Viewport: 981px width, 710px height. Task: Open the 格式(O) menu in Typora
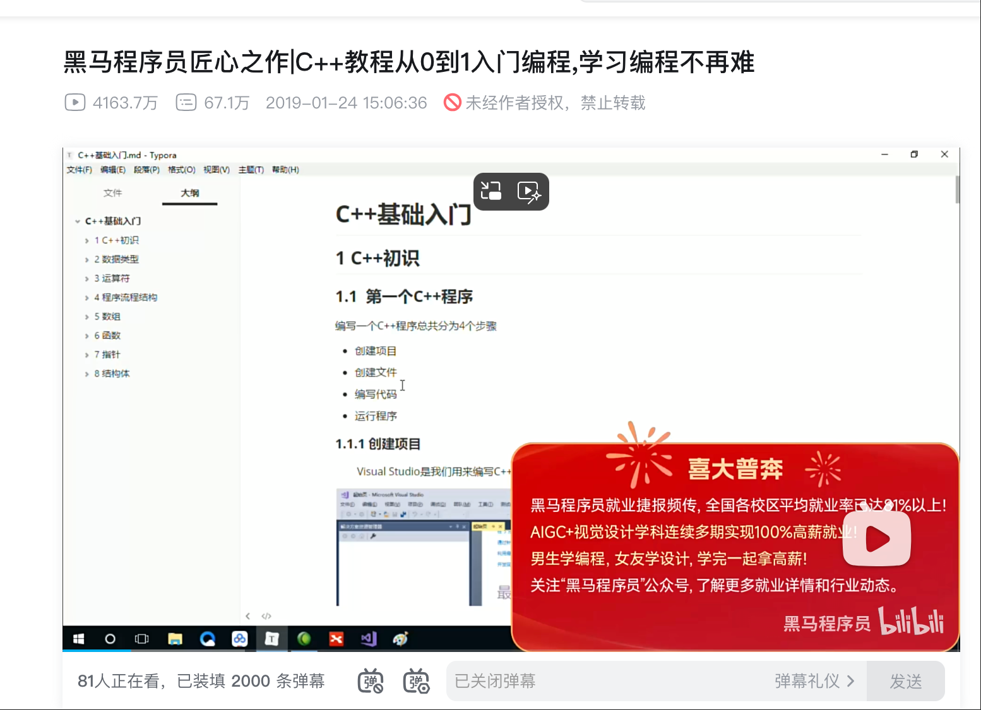182,170
